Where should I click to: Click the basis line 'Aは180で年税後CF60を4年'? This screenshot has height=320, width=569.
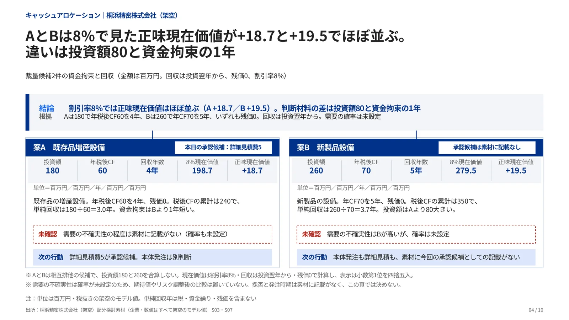pyautogui.click(x=223, y=117)
